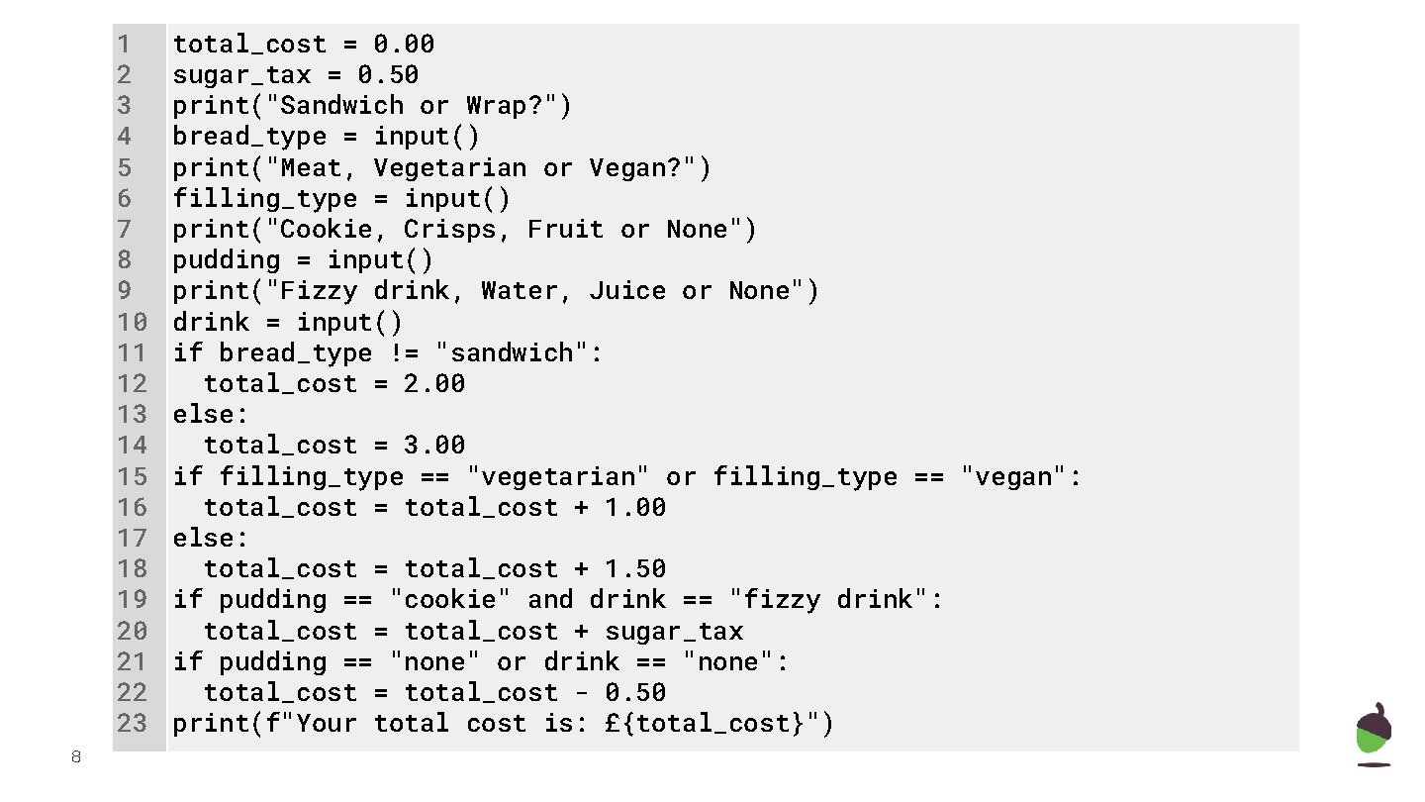
Task: Click the vegetarian or vegan if statement
Action: click(x=627, y=477)
